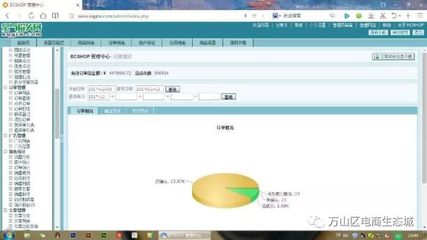Select the 订单概况 chart tab
Image resolution: width=427 pixels, height=240 pixels.
(x=85, y=111)
